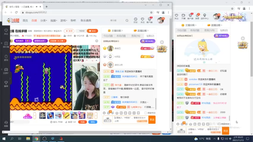
Task: Click front window vertical page scrollbar
Action: tap(171, 45)
